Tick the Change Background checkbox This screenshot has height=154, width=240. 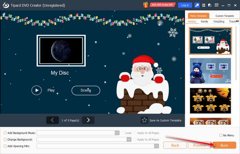(5, 139)
